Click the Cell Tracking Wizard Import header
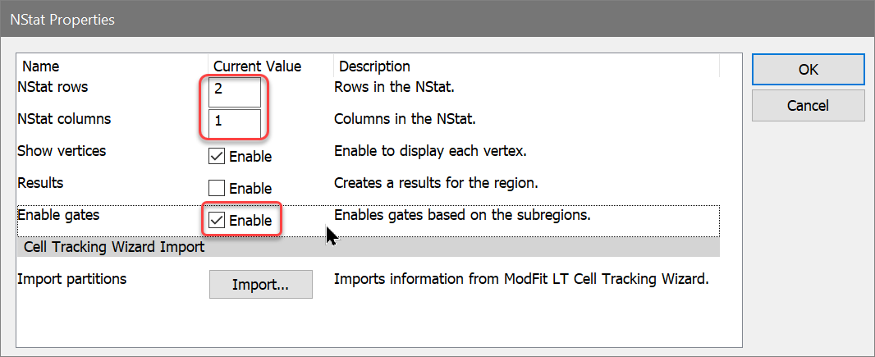Screen dimensions: 875x357 pos(114,246)
